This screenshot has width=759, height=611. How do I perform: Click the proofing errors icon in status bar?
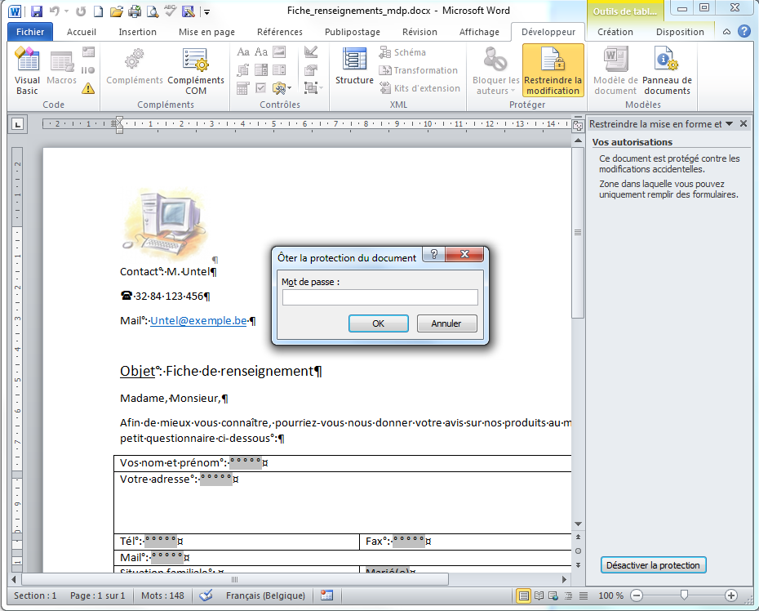coord(206,595)
